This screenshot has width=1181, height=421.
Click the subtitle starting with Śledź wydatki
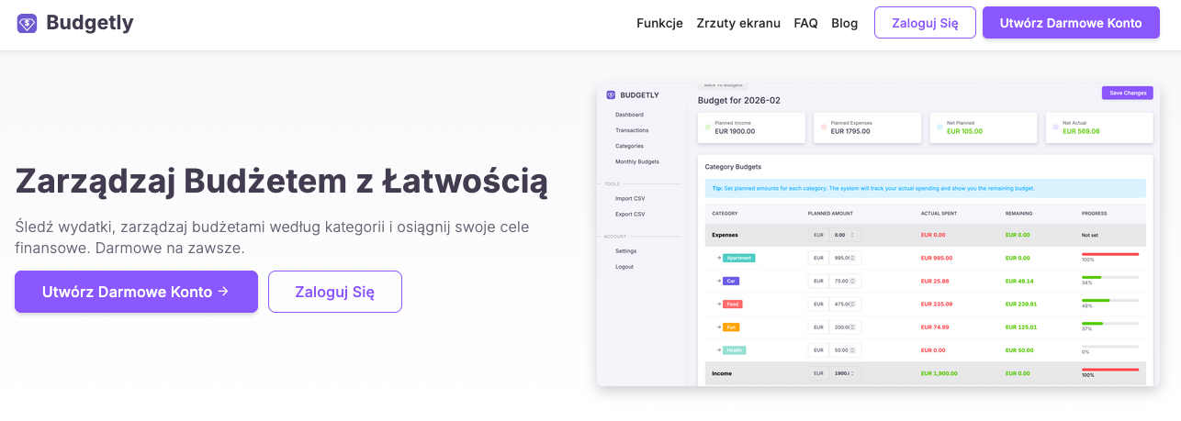[272, 237]
